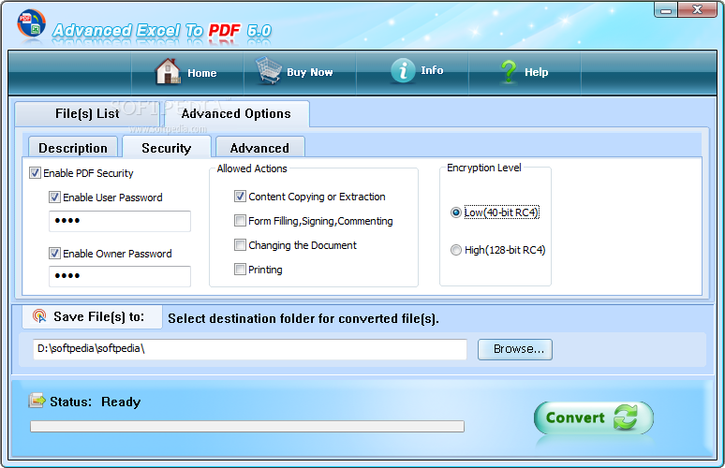Click the 'Allowed Actions' group label
The image size is (725, 468).
tap(252, 168)
